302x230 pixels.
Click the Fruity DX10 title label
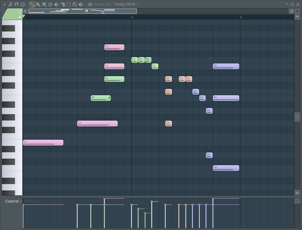tap(125, 4)
